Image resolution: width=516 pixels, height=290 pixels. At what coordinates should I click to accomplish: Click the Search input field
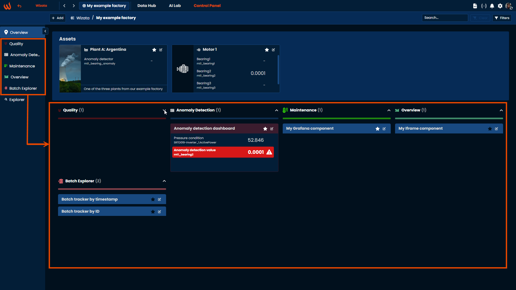[x=445, y=18]
